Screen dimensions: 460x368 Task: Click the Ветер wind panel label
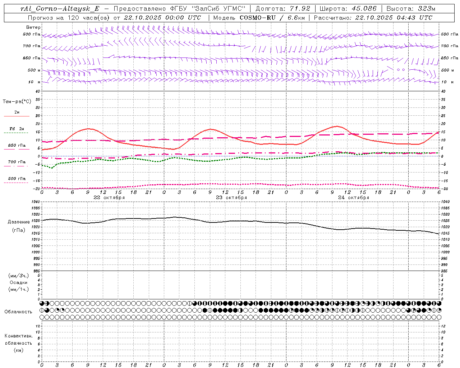click(33, 27)
